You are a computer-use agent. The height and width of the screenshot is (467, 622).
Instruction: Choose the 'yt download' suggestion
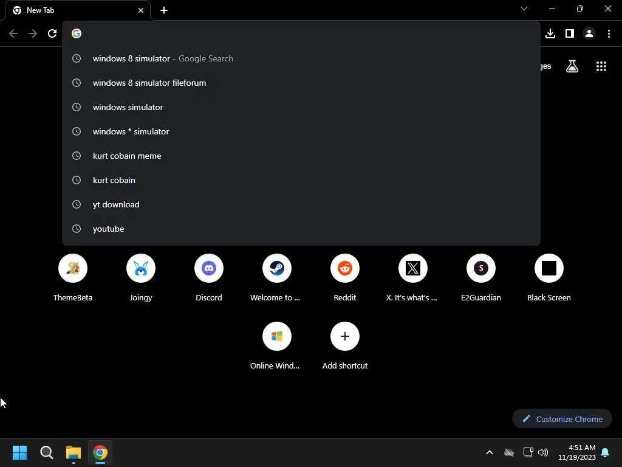coord(301,204)
